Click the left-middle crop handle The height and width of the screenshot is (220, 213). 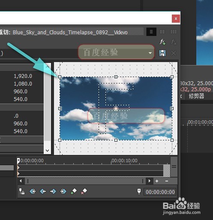[x=60, y=108]
